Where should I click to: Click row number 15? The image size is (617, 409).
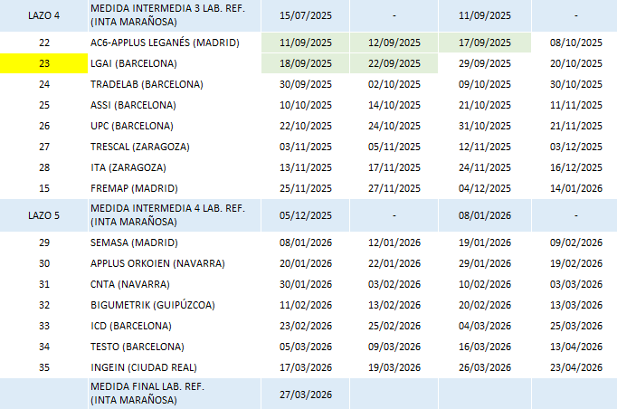[x=43, y=188]
